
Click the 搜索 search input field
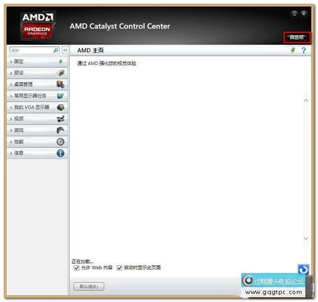31,50
